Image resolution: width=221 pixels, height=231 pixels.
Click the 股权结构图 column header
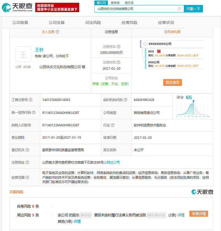[172, 32]
